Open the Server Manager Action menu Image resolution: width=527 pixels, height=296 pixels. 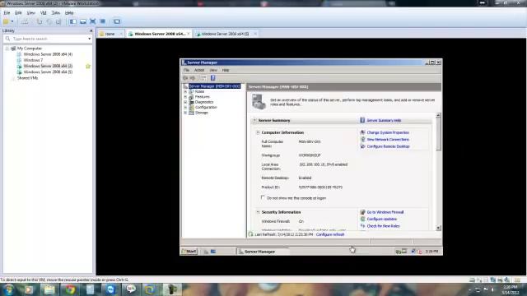199,70
